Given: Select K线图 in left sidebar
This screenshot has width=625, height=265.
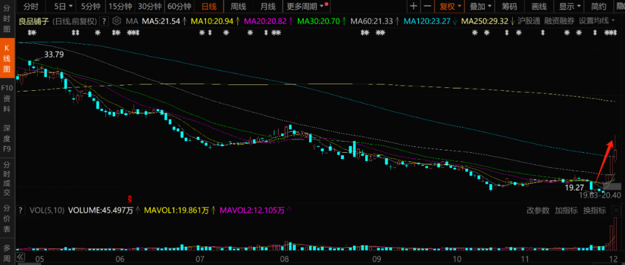Looking at the screenshot, I should click(7, 58).
